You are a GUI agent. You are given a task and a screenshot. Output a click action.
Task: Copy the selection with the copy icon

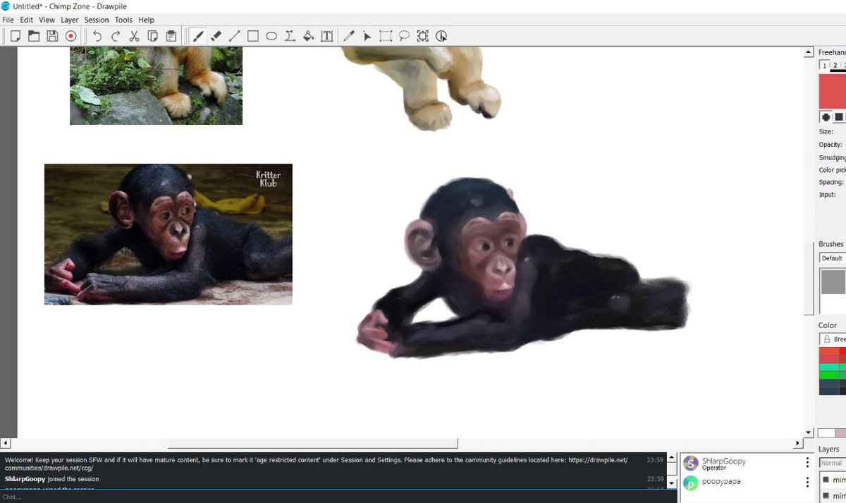click(152, 36)
